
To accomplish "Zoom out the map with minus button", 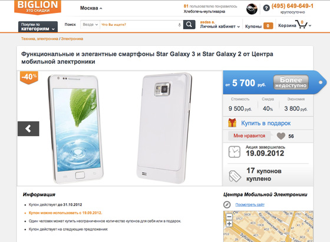I will pos(229,216).
